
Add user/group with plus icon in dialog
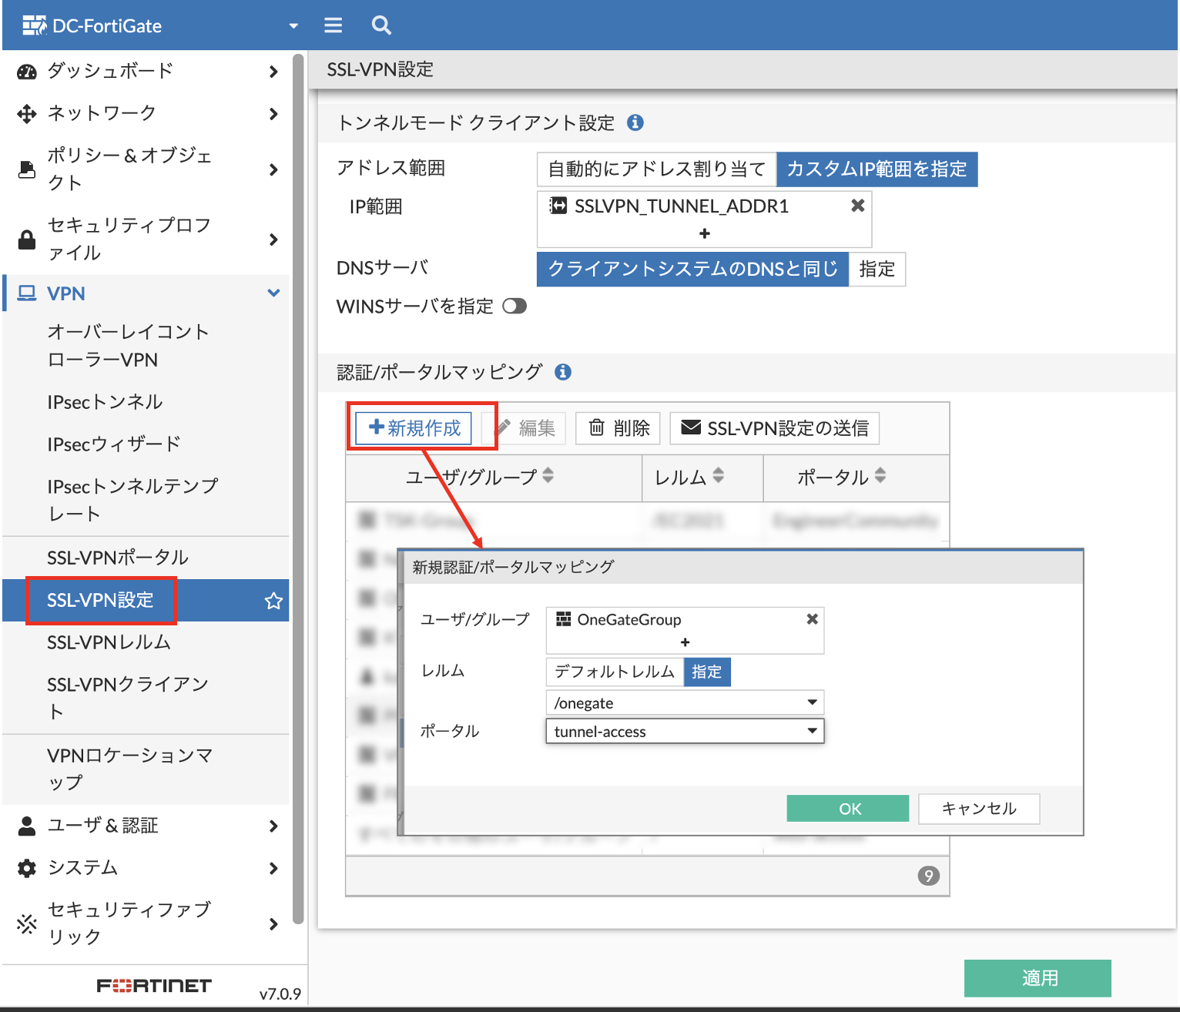coord(685,642)
